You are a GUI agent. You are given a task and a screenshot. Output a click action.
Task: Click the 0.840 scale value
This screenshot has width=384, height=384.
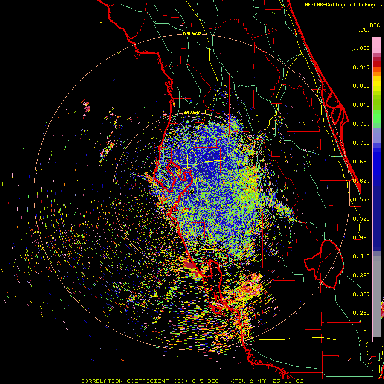pyautogui.click(x=361, y=105)
